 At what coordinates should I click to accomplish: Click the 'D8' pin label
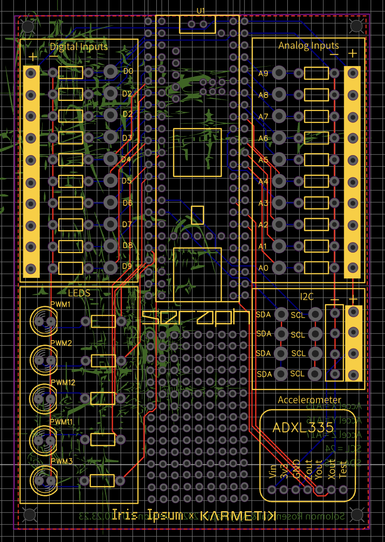128,246
